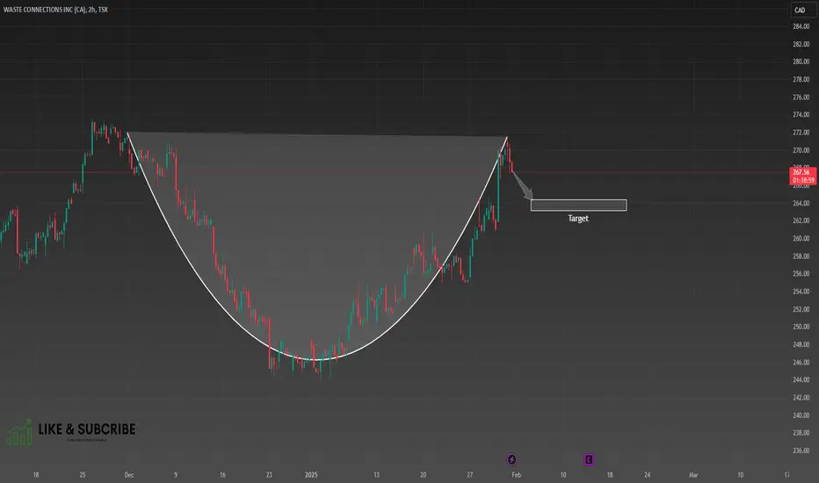Click the white Target zone rectangle
The width and height of the screenshot is (819, 483).
point(579,205)
